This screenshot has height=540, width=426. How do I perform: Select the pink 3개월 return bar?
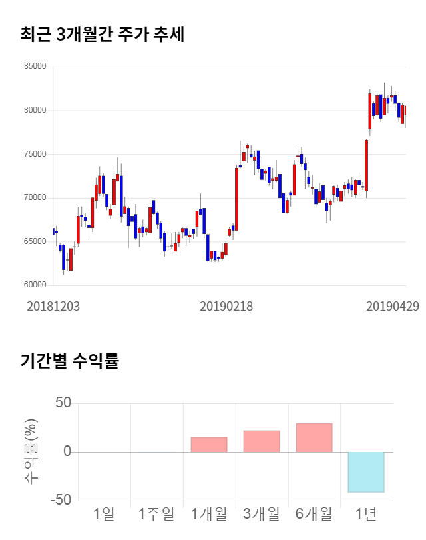click(262, 441)
